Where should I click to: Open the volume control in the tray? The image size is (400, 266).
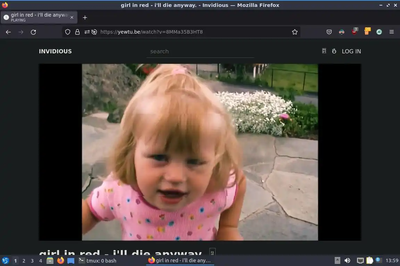[348, 260]
